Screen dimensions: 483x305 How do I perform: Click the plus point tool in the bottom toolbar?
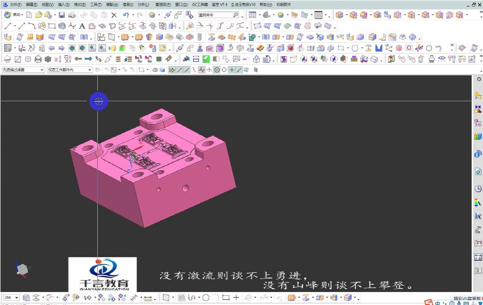(x=236, y=297)
